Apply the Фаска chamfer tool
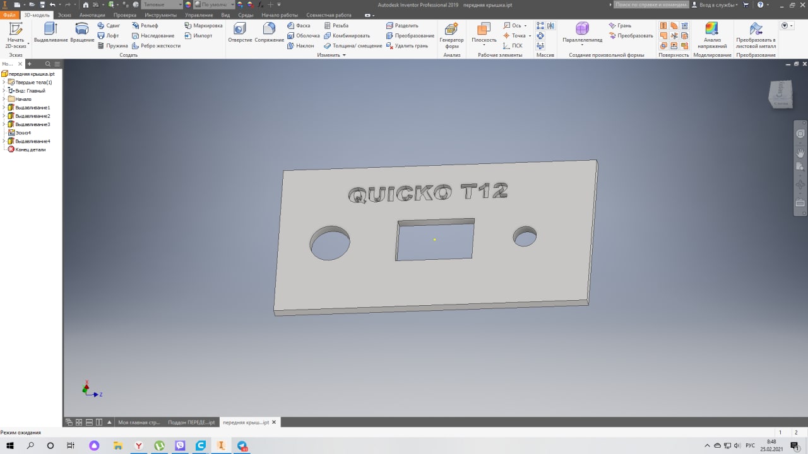Screen dimensions: 808x454 pos(299,26)
